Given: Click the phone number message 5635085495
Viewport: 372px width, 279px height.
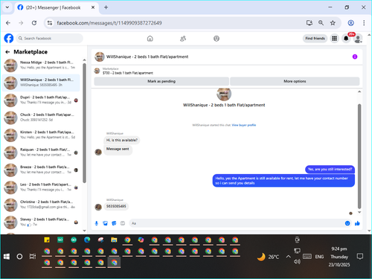Looking at the screenshot, I should 116,206.
